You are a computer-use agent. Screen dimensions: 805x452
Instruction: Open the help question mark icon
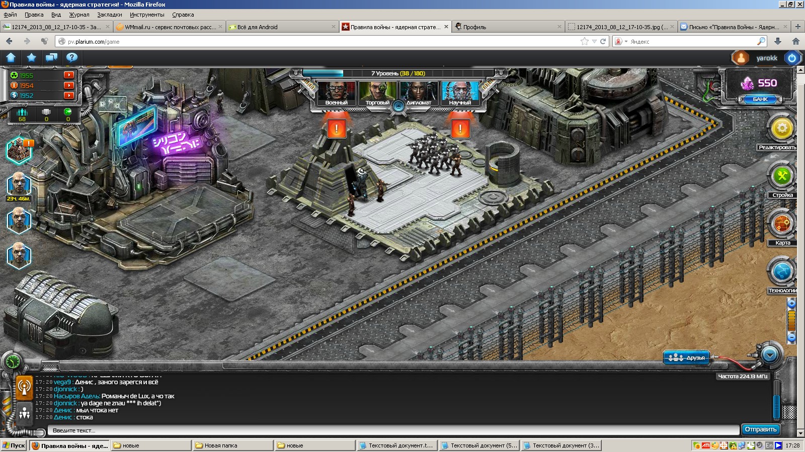tap(72, 58)
